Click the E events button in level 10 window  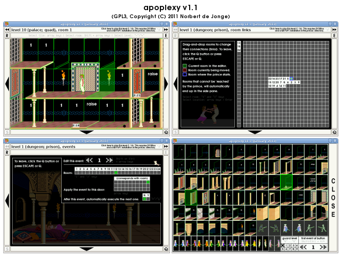(166, 36)
